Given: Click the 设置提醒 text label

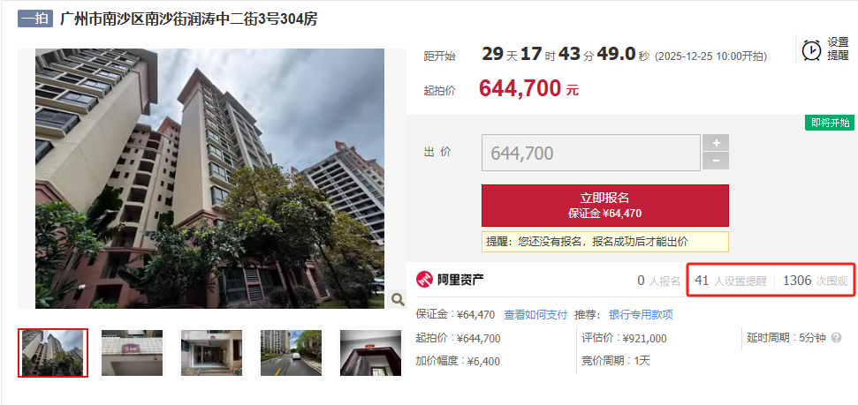Looking at the screenshot, I should [x=838, y=49].
